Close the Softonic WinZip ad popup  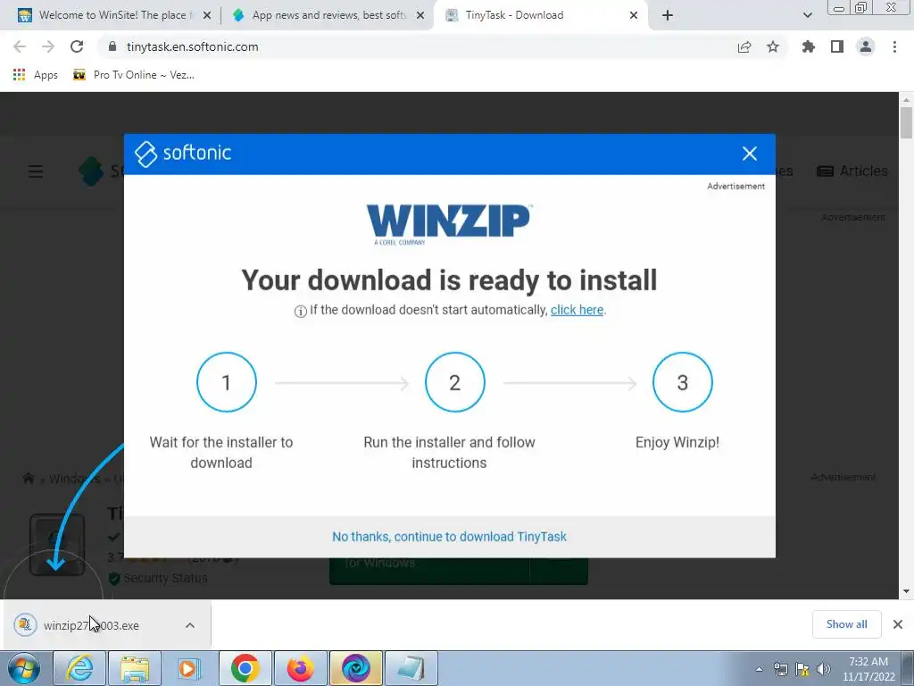tap(749, 154)
